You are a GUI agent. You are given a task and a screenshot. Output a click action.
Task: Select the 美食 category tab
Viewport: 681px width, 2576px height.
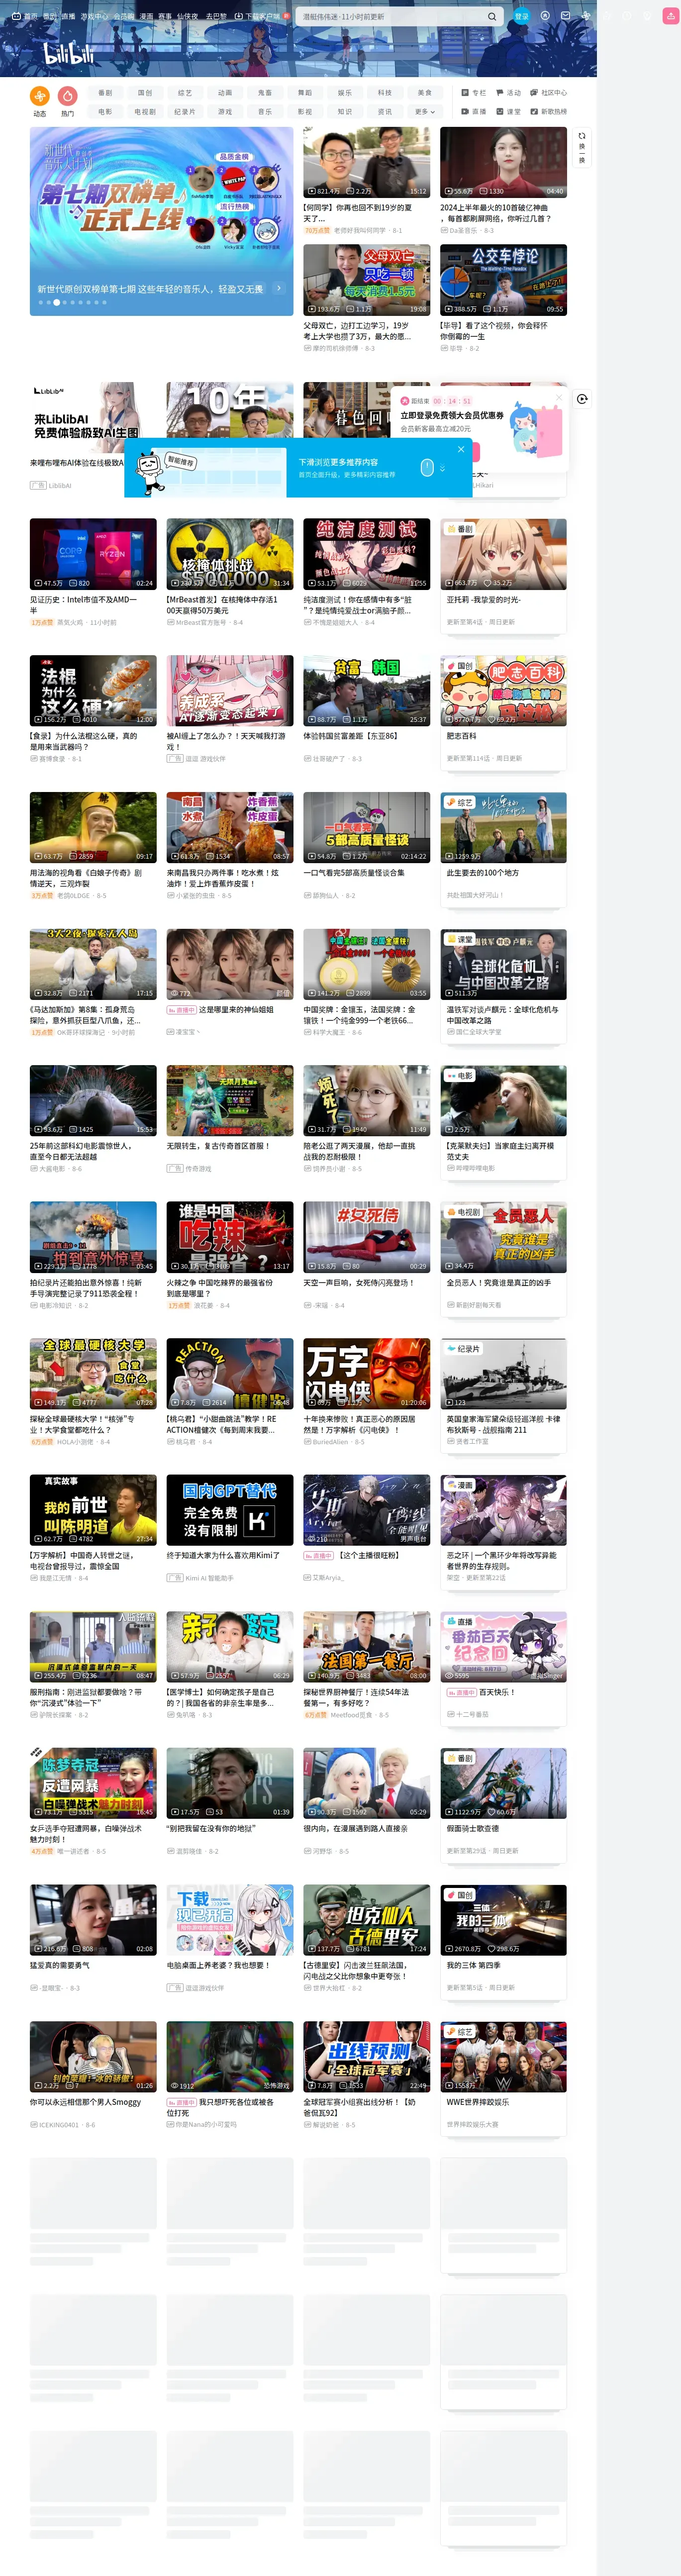pos(425,93)
